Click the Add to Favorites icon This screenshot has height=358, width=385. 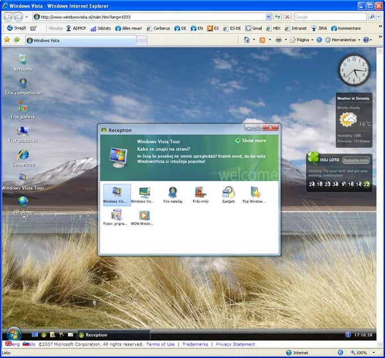click(17, 40)
